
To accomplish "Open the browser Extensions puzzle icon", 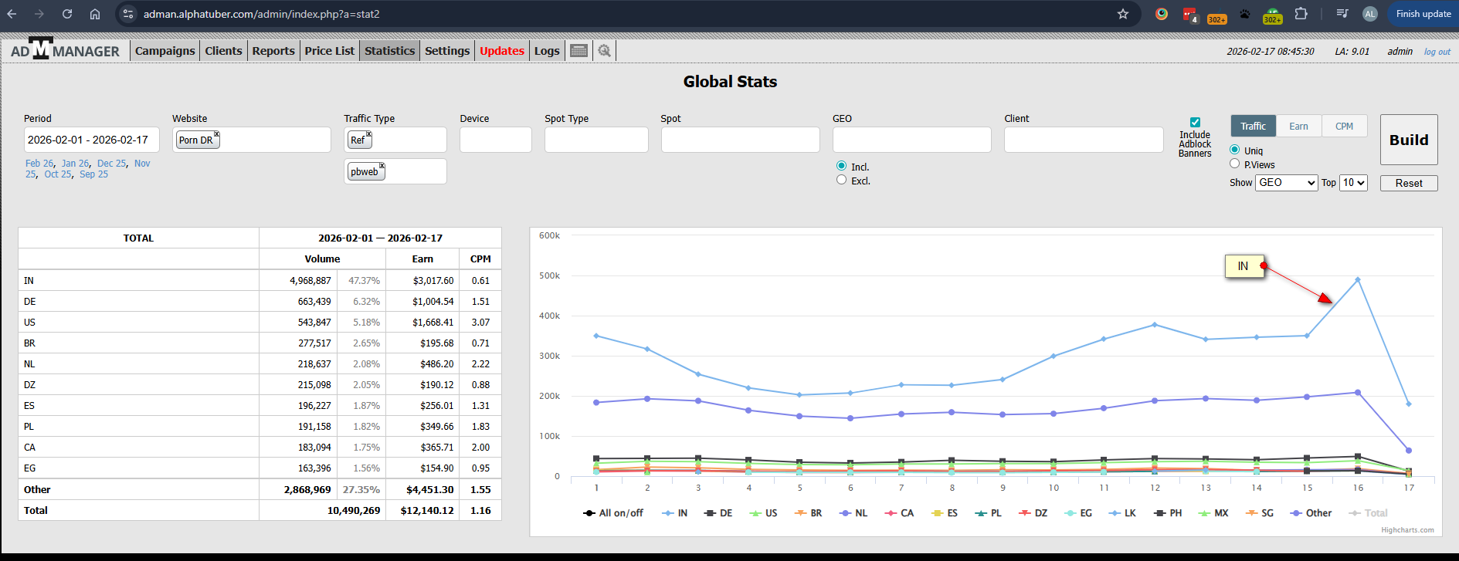I will point(1301,14).
